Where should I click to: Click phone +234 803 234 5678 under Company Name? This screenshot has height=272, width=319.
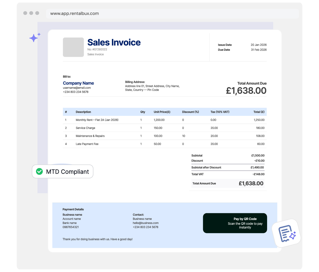click(76, 92)
